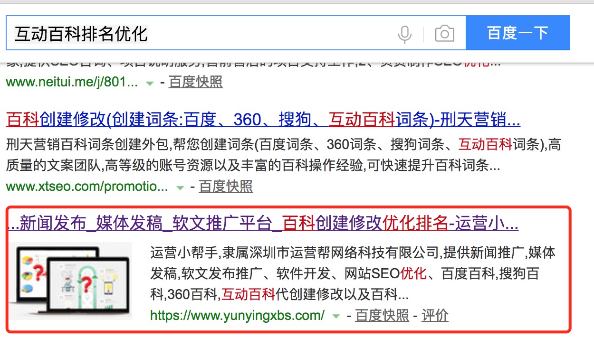Click the 百度一下 search button
This screenshot has width=594, height=338.
tap(518, 33)
